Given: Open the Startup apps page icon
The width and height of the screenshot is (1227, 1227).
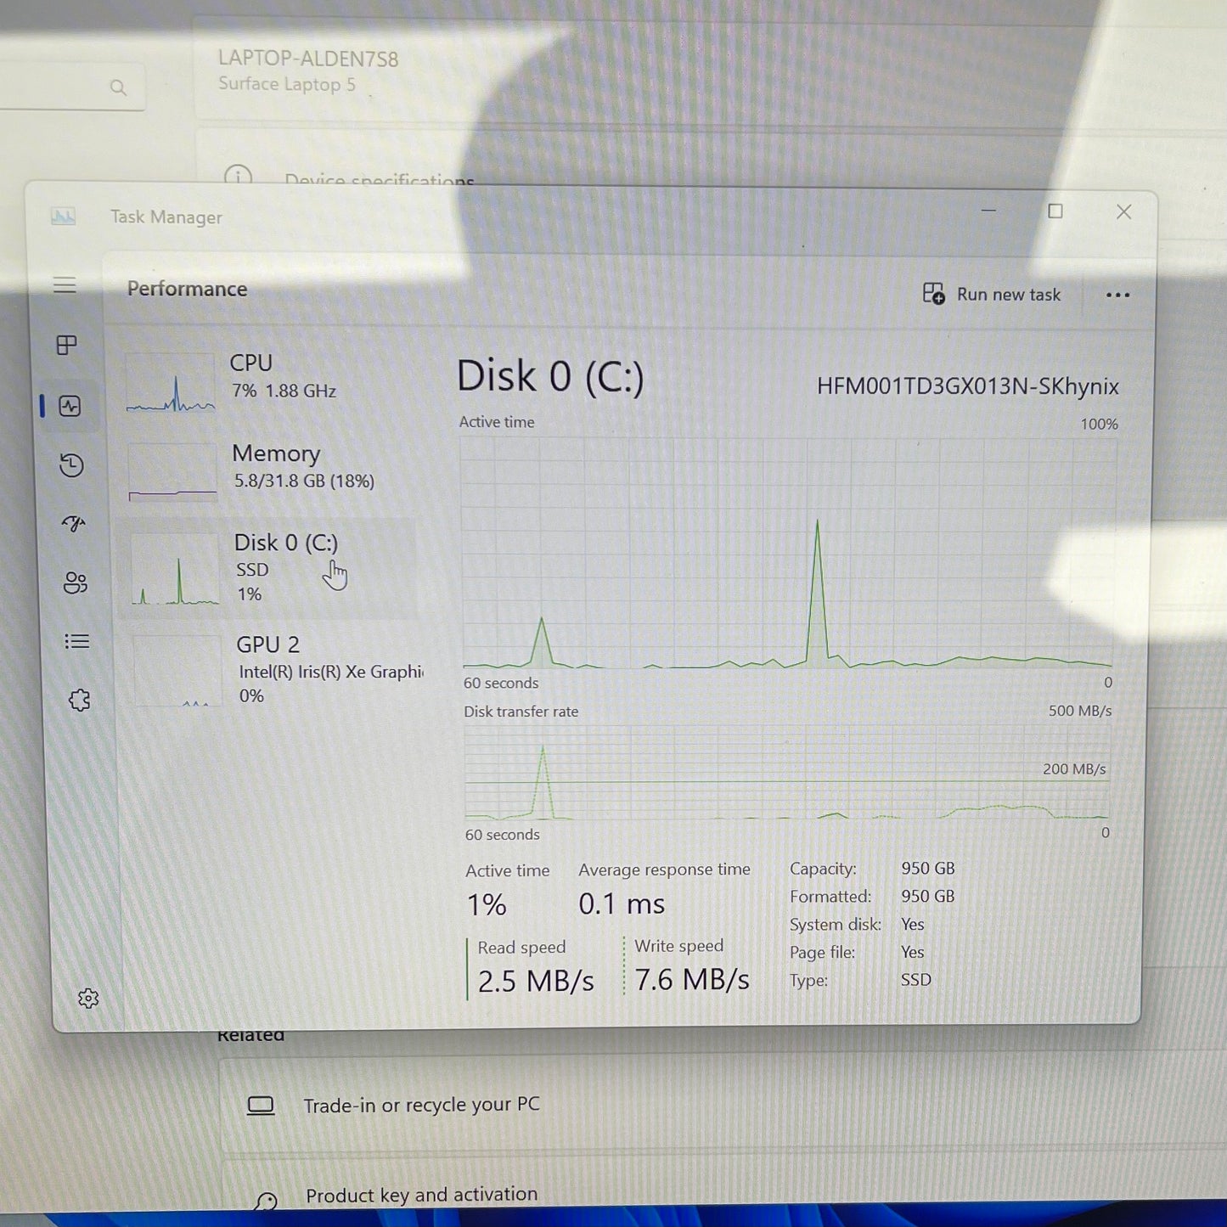Looking at the screenshot, I should [x=73, y=525].
